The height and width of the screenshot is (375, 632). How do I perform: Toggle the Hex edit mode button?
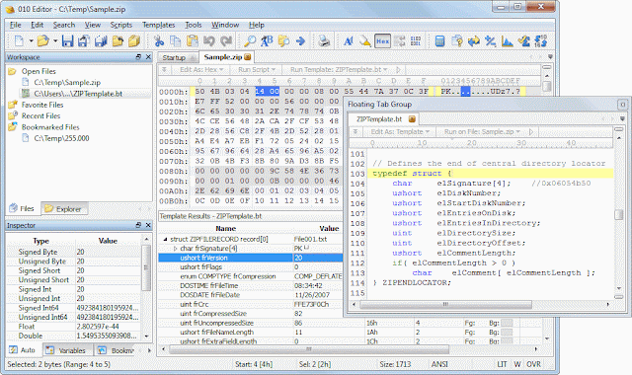coord(382,40)
